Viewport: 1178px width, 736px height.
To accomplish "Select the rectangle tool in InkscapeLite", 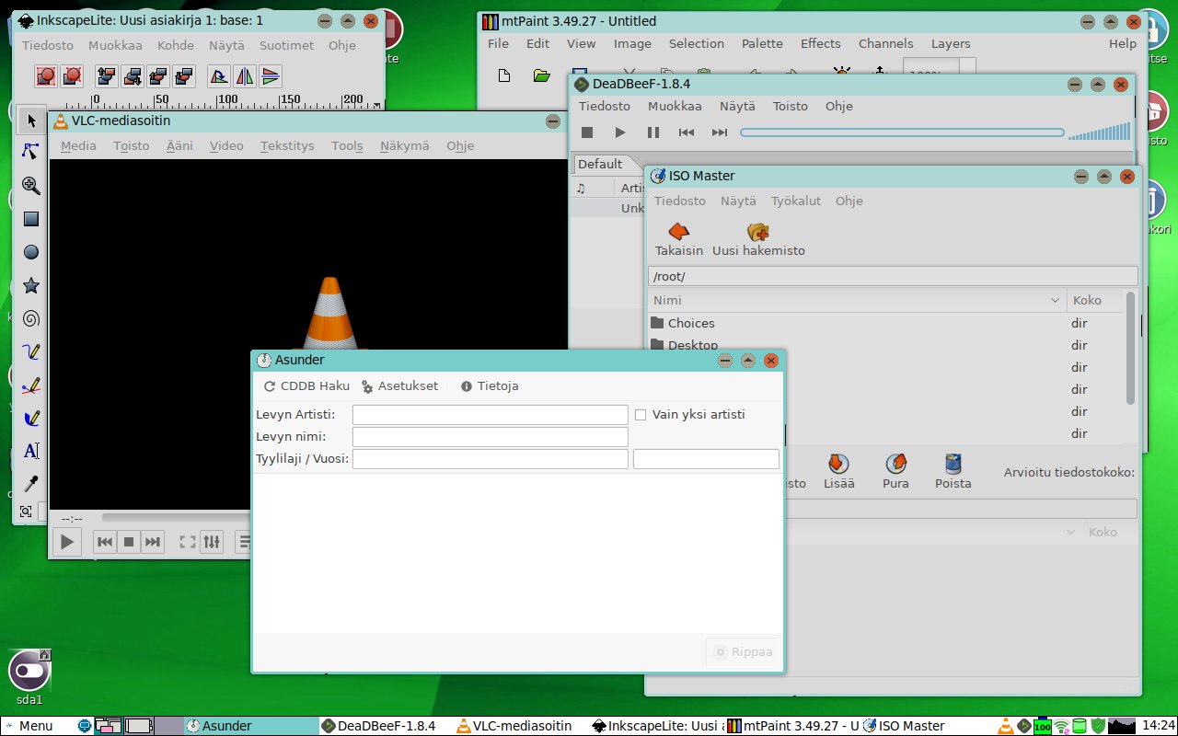I will tap(30, 218).
